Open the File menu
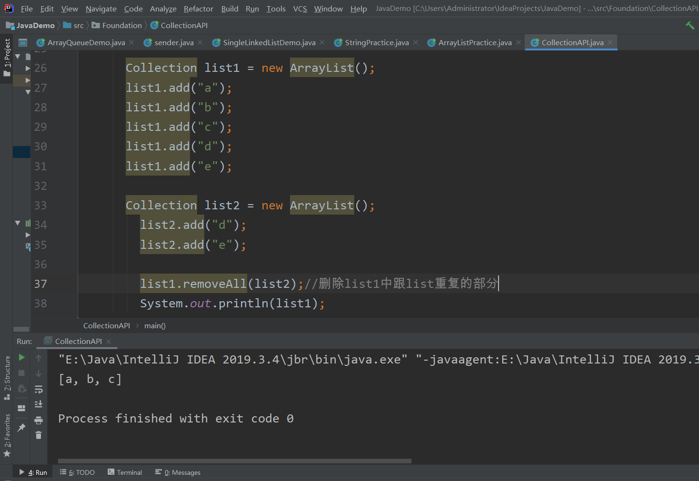Screen dimensions: 699x481 [x=27, y=9]
